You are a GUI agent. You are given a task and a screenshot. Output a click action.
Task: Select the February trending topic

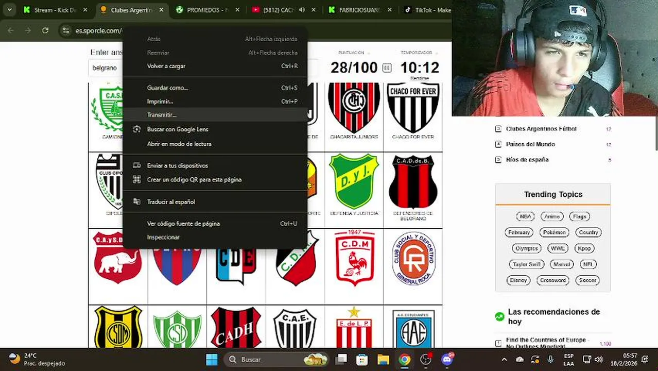click(x=519, y=232)
